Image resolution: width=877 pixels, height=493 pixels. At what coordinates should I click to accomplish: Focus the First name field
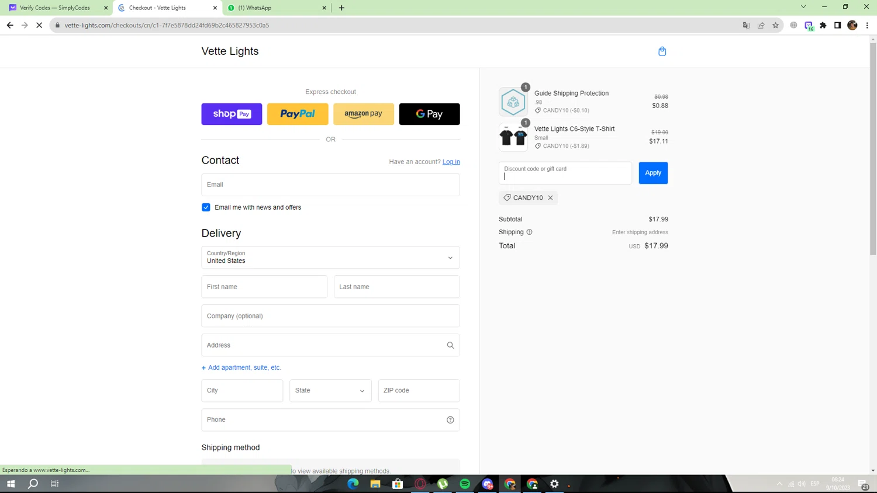pos(264,287)
